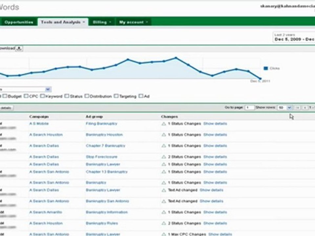Screen dimensions: 315x236
Task: Check the Keyword filter checkbox
Action: click(x=42, y=96)
